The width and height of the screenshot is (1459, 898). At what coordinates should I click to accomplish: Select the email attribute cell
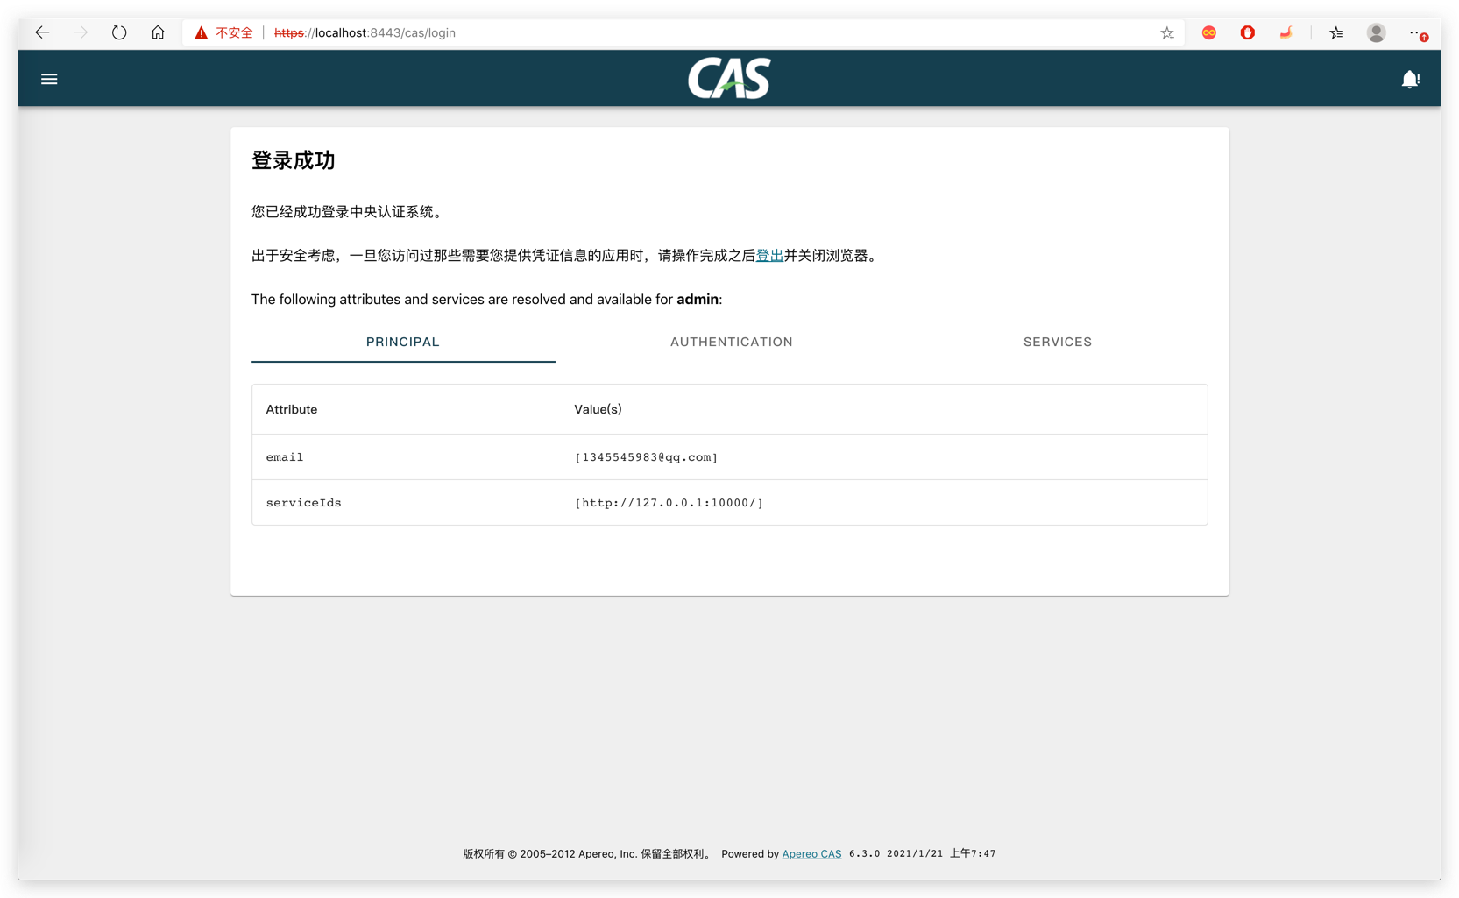point(285,457)
